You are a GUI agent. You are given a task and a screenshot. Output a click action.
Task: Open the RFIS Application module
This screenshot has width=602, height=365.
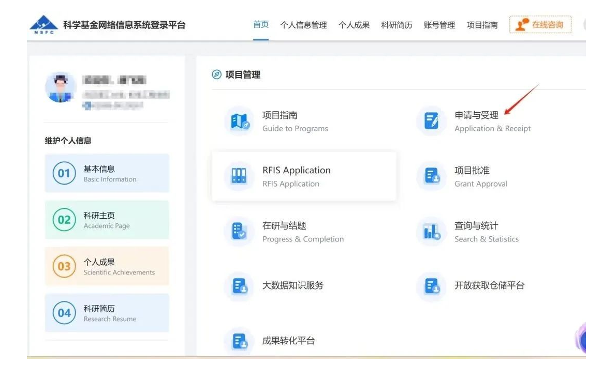pyautogui.click(x=297, y=176)
